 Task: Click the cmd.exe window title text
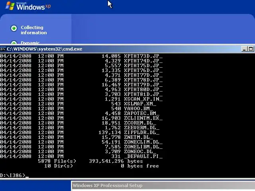[45, 49]
